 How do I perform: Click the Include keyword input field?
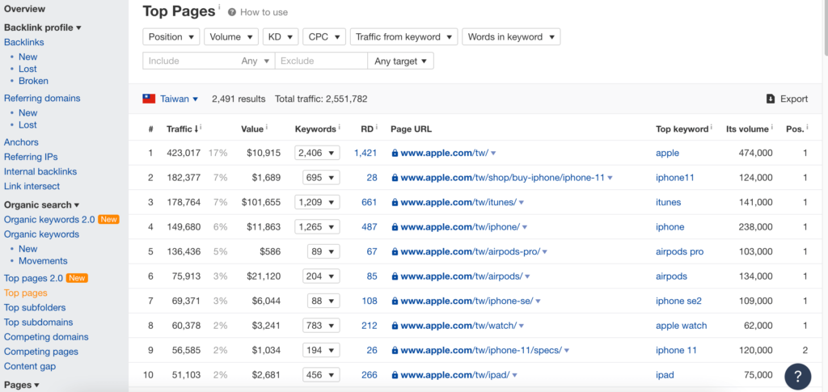(x=191, y=61)
